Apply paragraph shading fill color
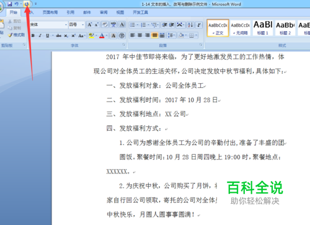The image size is (310, 225). (x=181, y=35)
